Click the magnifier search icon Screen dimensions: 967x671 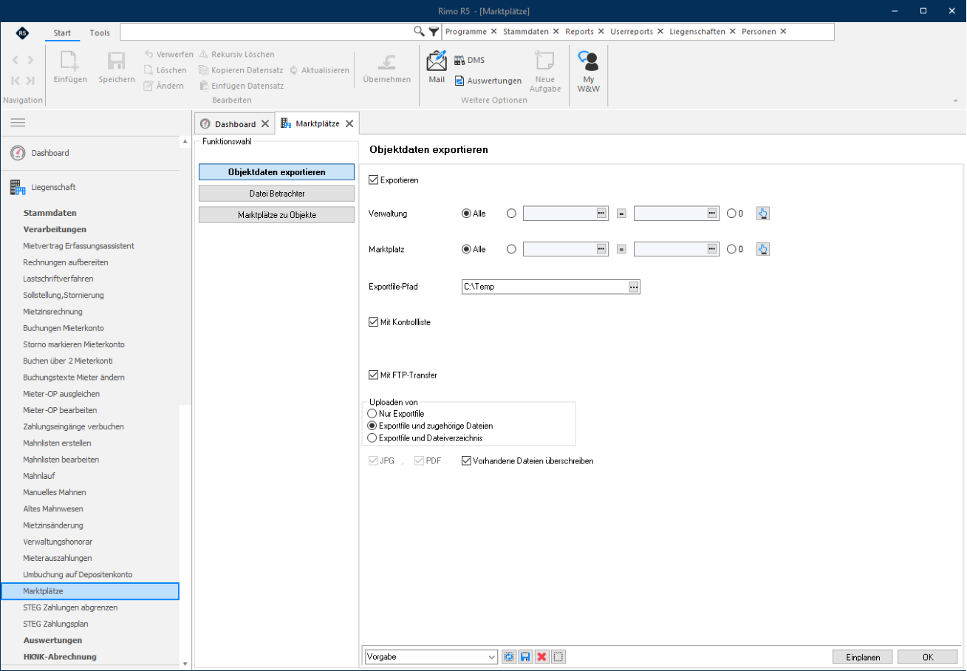point(419,32)
